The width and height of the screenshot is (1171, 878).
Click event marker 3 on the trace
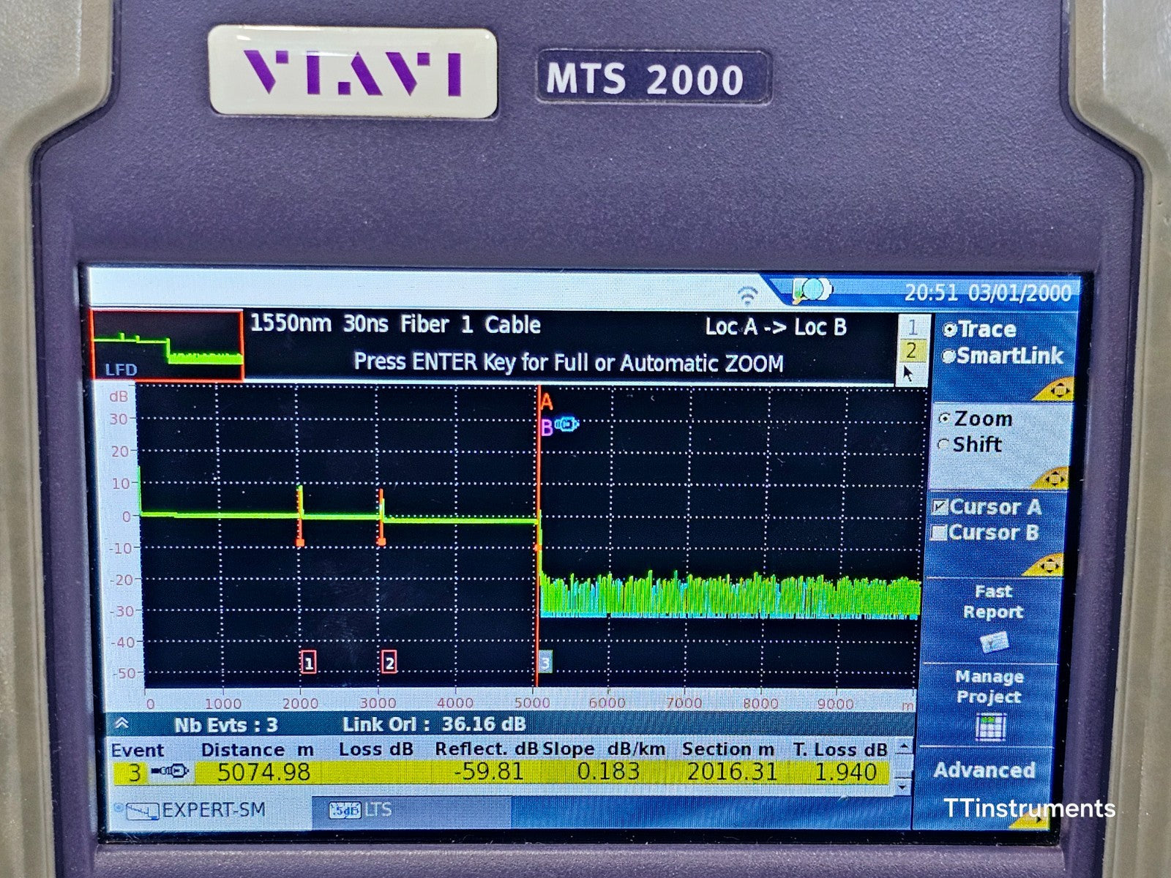click(x=544, y=662)
